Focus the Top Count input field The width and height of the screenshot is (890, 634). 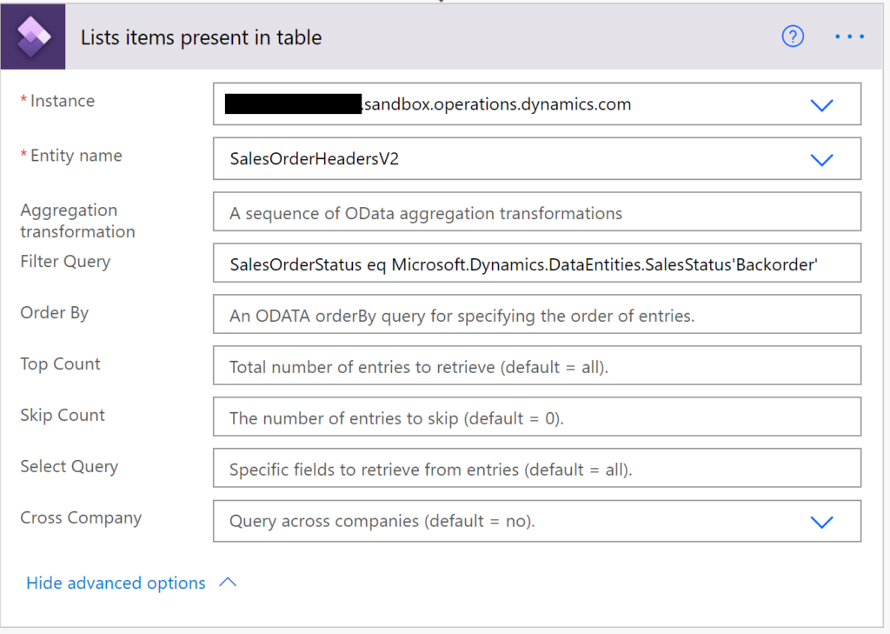tap(537, 365)
